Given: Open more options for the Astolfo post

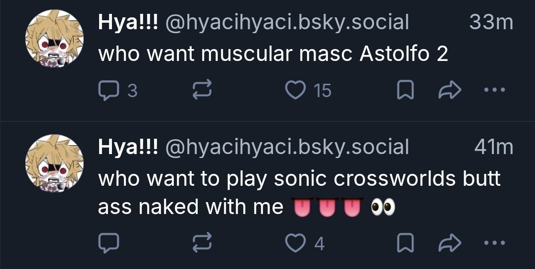Looking at the screenshot, I should point(493,90).
